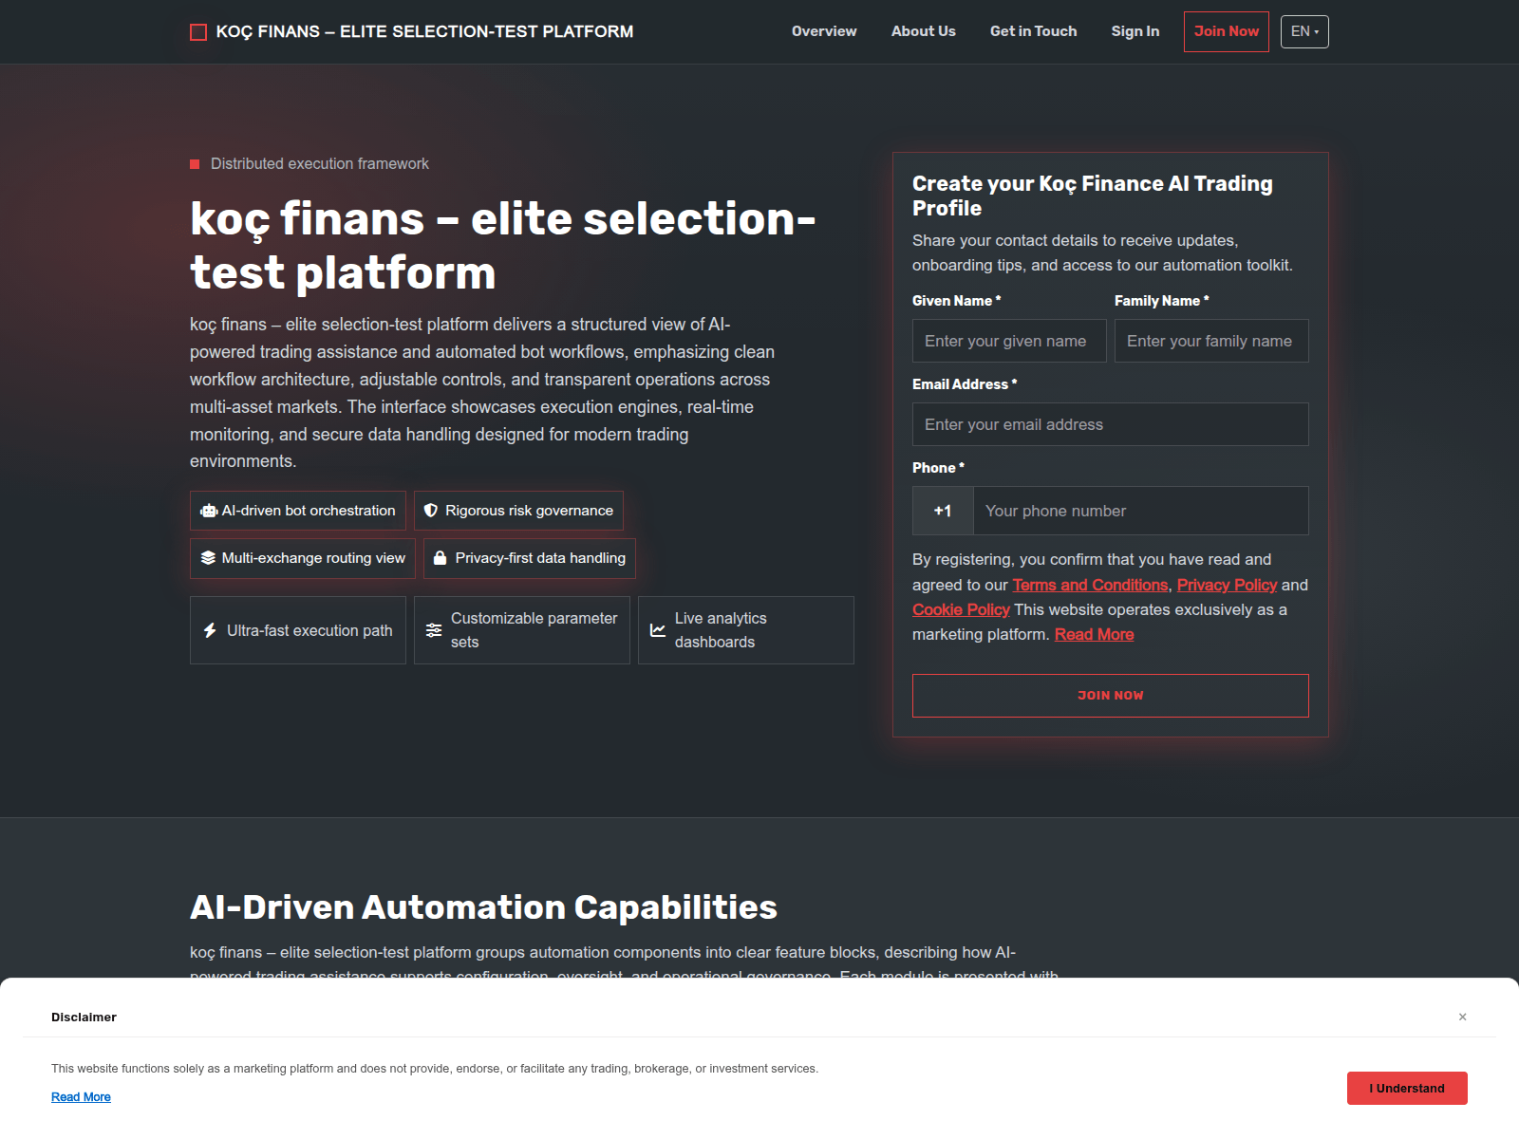Select the Multi-exchange routing view tag
The height and width of the screenshot is (1139, 1519).
303,558
